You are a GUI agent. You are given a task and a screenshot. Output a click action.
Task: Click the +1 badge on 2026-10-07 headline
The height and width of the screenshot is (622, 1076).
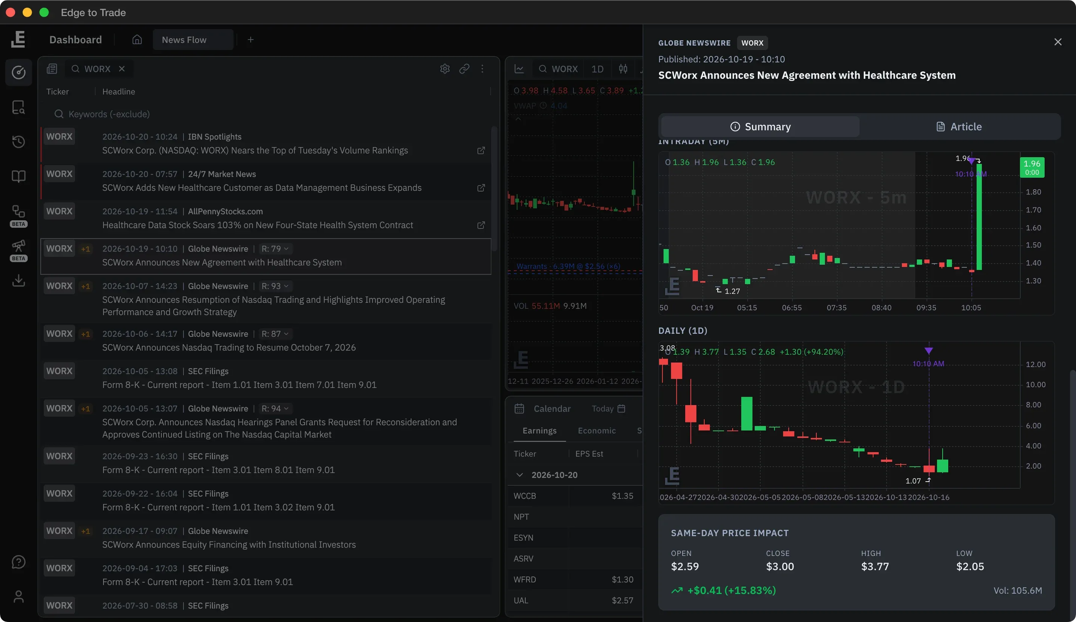[x=86, y=286]
